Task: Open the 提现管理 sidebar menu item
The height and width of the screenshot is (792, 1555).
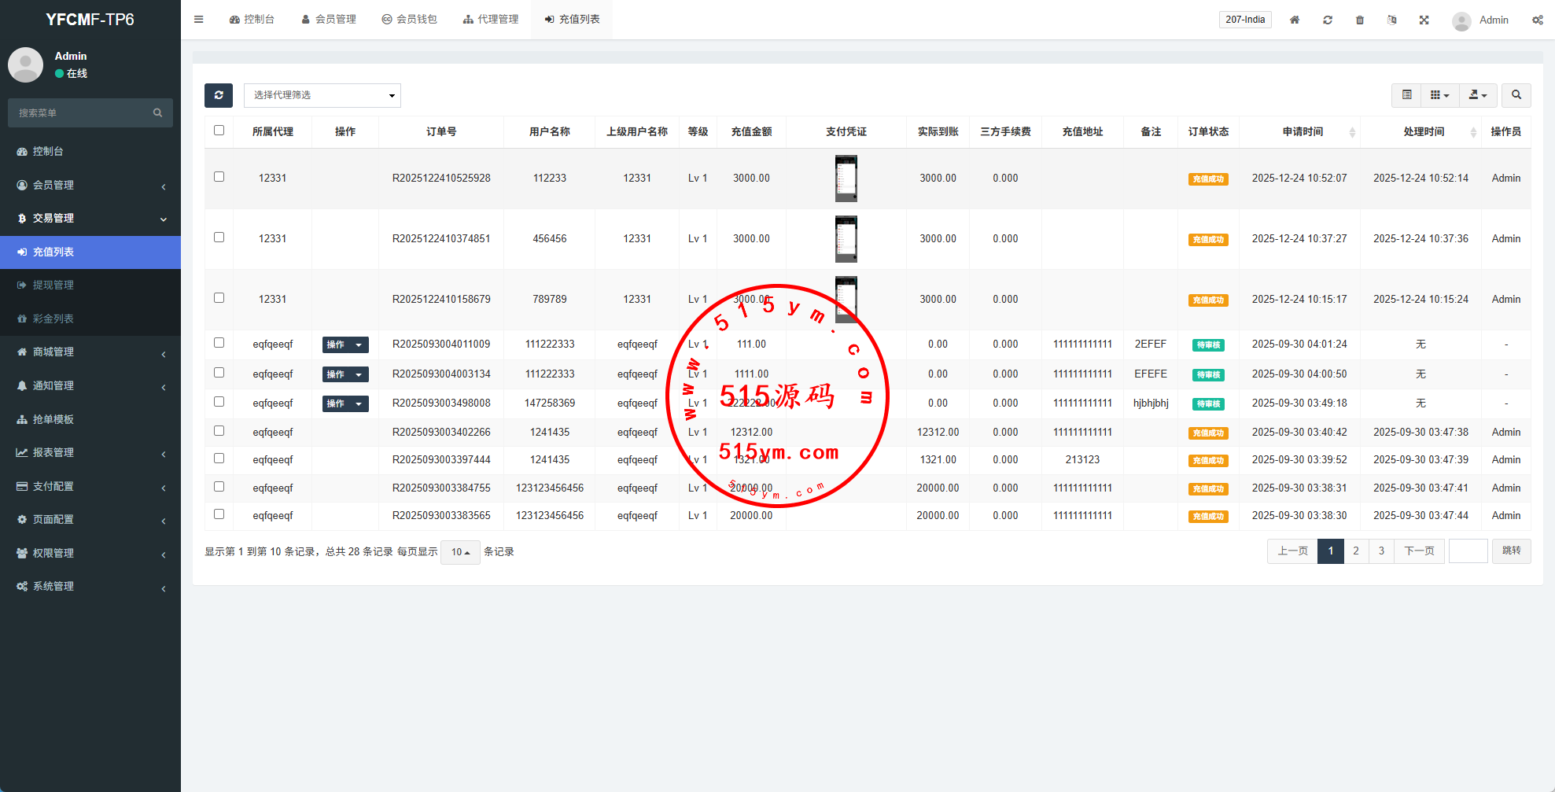Action: tap(53, 285)
